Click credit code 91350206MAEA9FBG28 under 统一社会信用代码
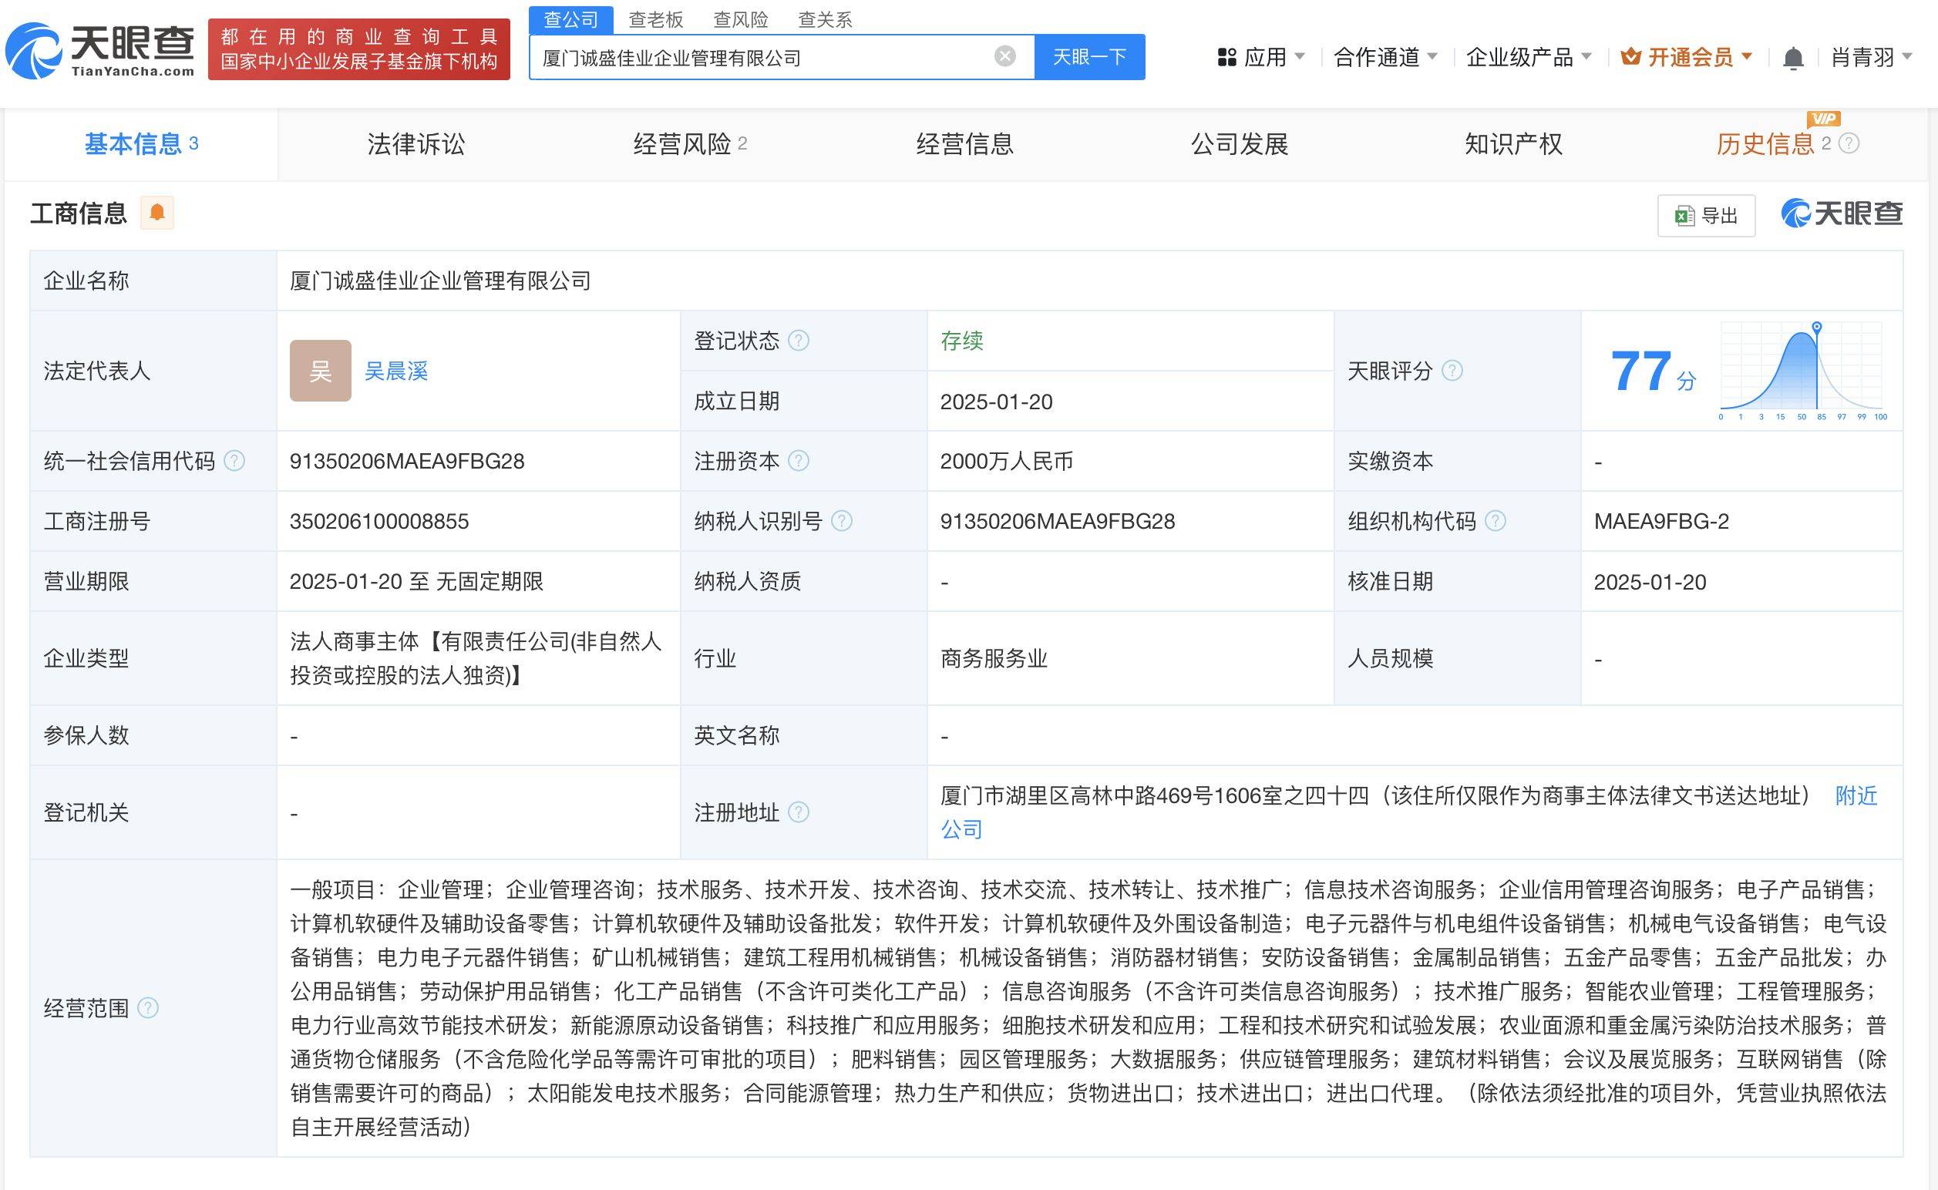 407,461
